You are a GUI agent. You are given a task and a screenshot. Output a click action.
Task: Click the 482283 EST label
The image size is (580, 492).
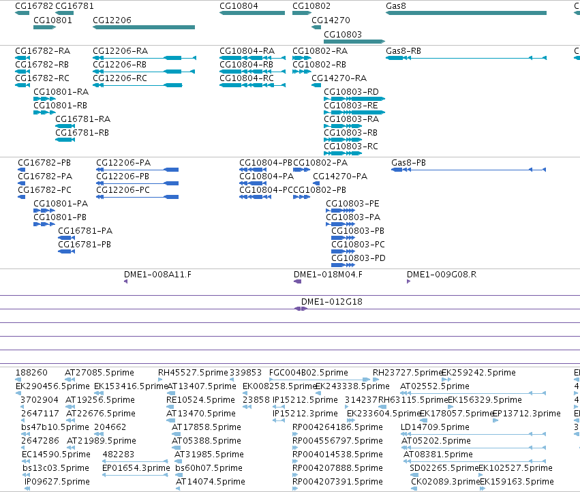[119, 455]
